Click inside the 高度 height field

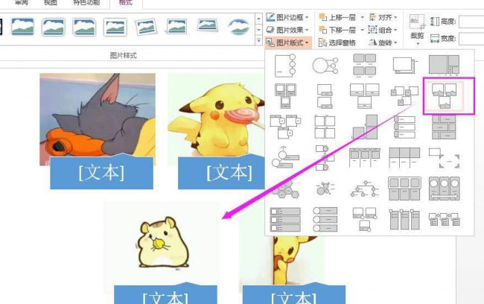pyautogui.click(x=471, y=22)
